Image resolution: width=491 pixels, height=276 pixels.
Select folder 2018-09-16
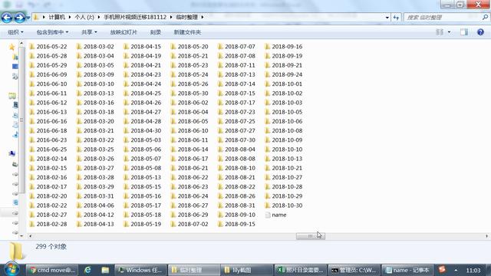coord(284,47)
